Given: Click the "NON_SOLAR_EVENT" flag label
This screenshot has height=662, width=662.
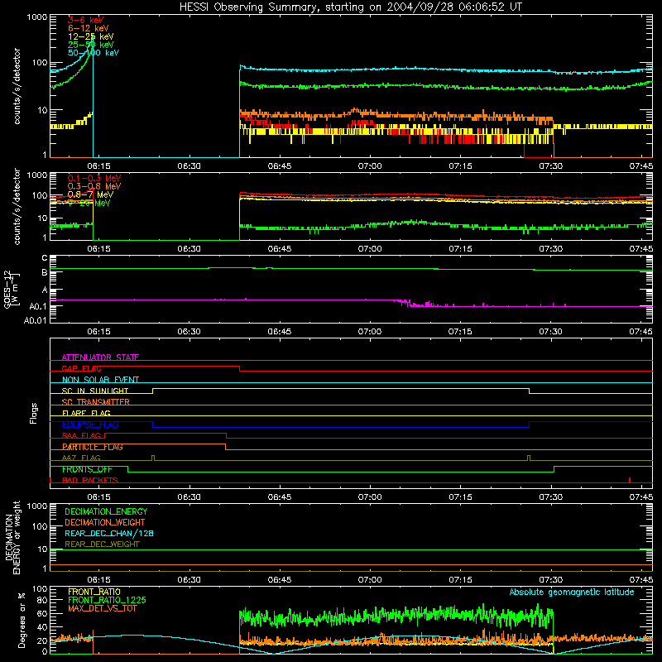Looking at the screenshot, I should coord(100,380).
